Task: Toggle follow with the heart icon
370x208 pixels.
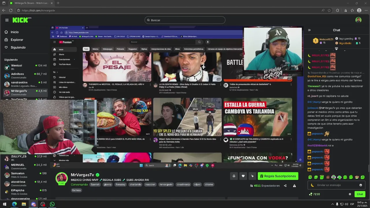Action: pos(243,176)
